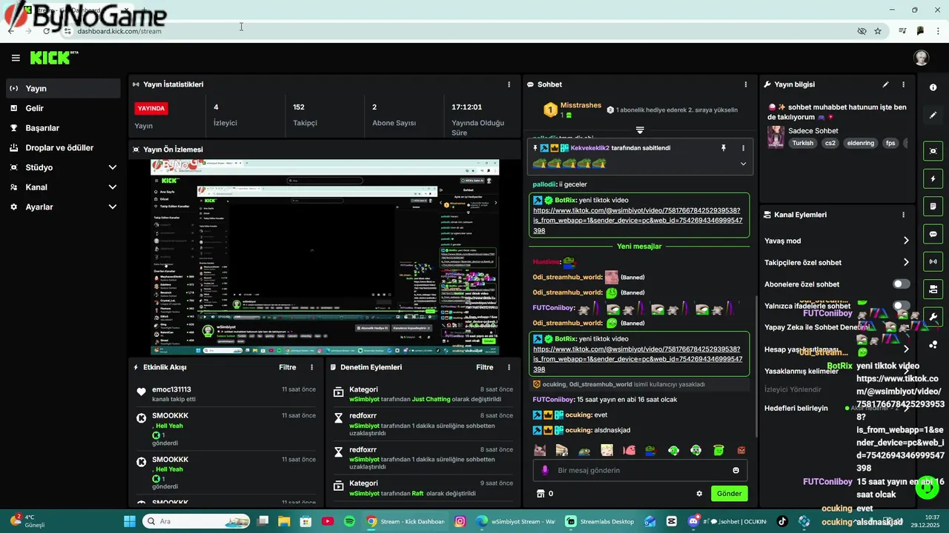Insert the pink fish emote

click(x=629, y=450)
